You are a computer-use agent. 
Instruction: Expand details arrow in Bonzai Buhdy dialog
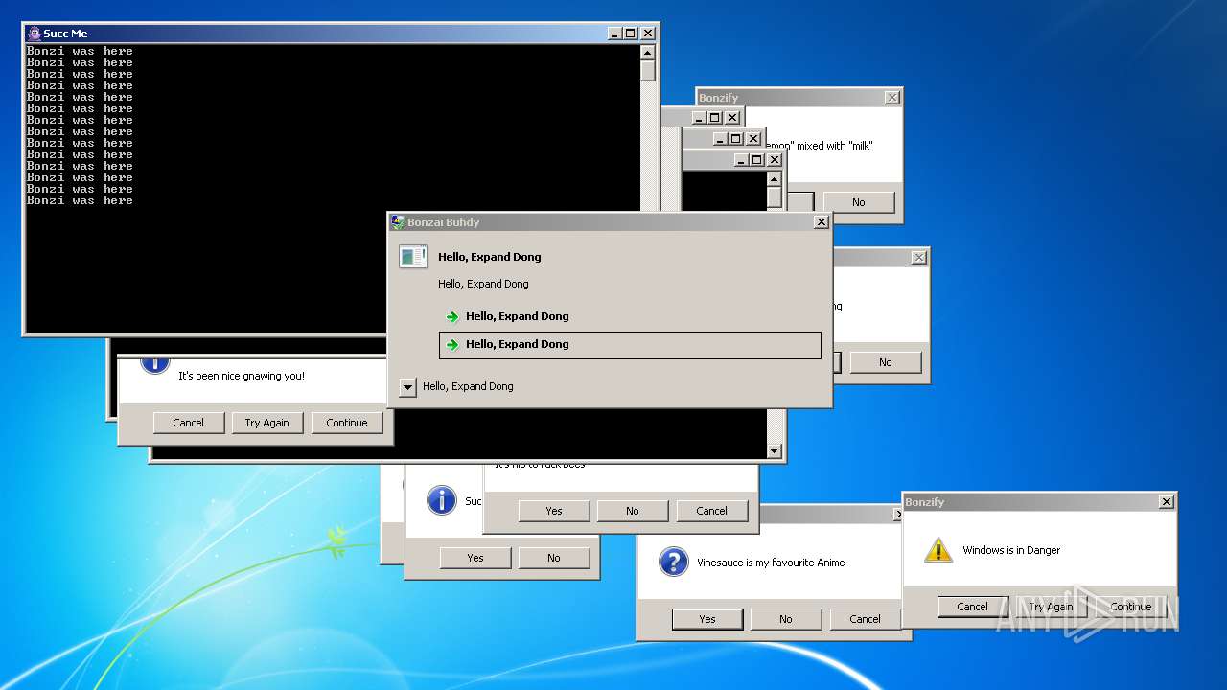407,386
